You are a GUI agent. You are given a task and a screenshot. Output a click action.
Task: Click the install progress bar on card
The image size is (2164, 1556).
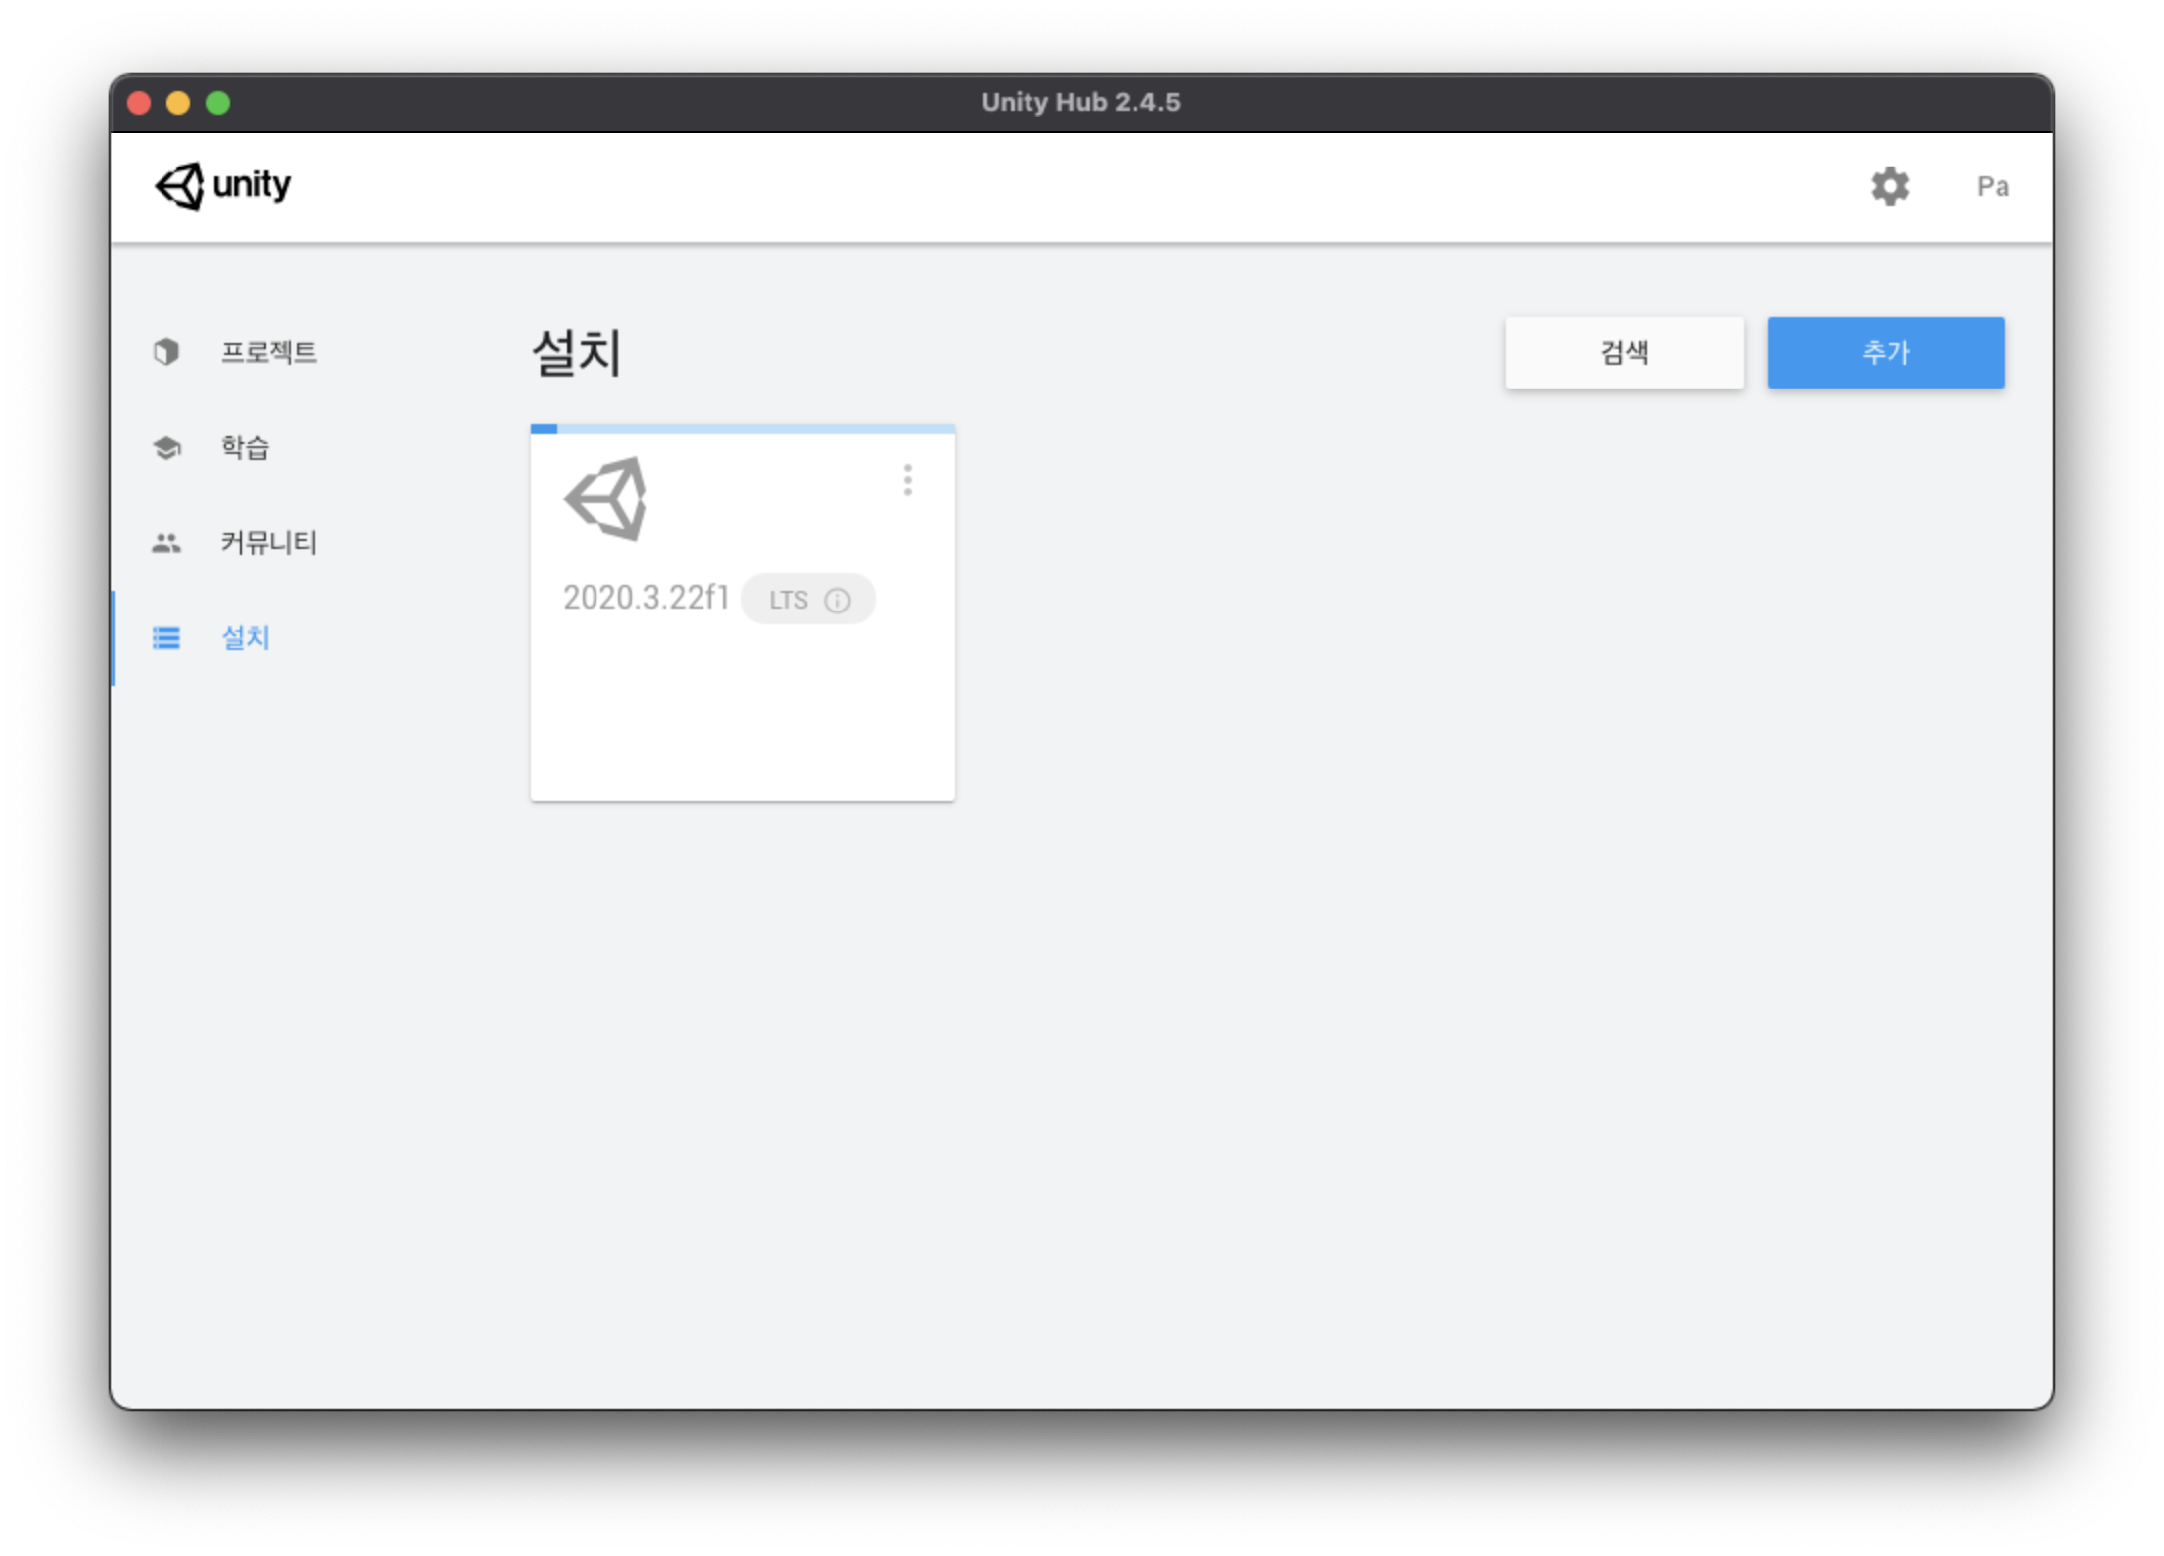click(x=742, y=429)
